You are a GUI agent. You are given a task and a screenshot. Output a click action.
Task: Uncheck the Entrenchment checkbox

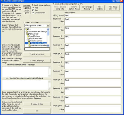point(33,13)
